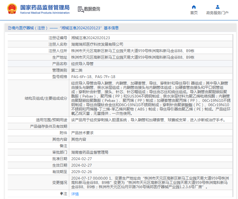Click the intended use description text

point(149,120)
